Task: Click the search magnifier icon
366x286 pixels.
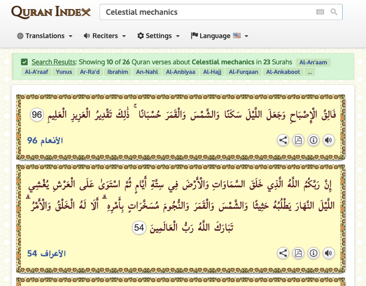Action: tap(334, 12)
